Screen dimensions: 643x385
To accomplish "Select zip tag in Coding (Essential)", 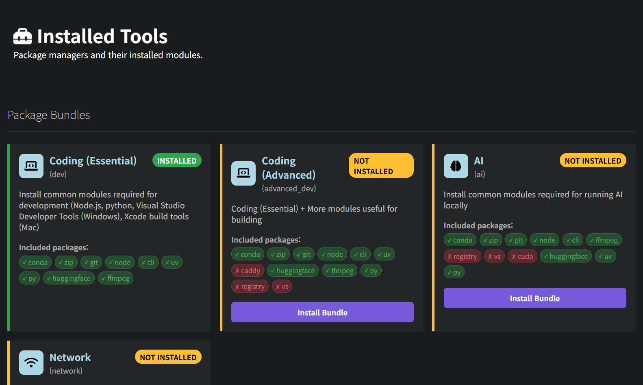I will click(x=66, y=262).
